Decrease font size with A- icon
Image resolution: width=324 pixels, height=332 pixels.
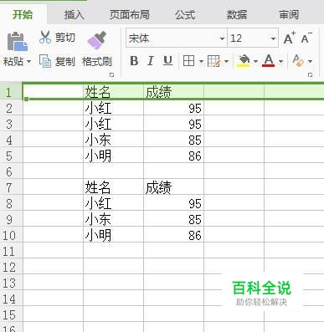(x=306, y=38)
